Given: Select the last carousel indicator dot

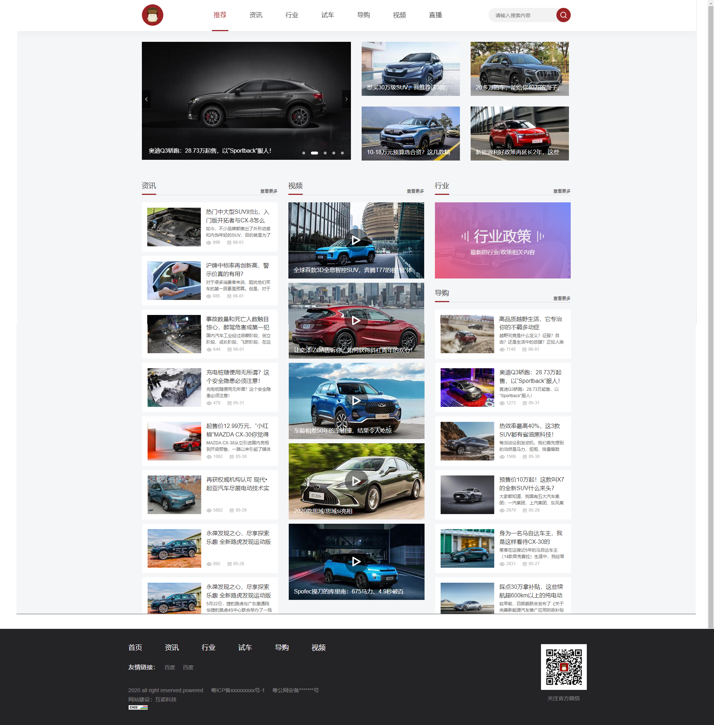Looking at the screenshot, I should click(342, 153).
